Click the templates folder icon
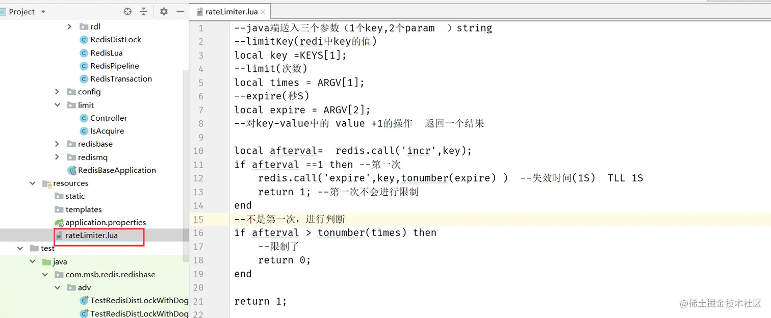The width and height of the screenshot is (771, 318). point(59,209)
